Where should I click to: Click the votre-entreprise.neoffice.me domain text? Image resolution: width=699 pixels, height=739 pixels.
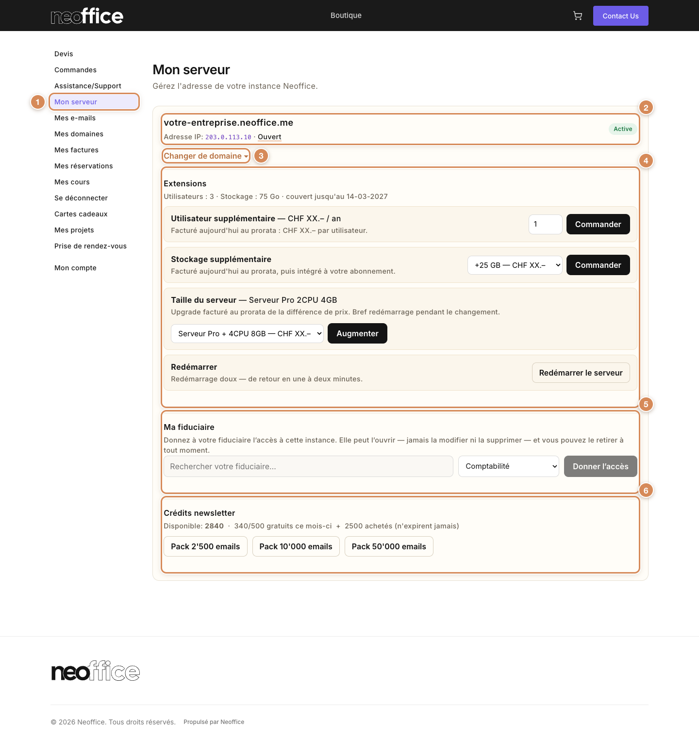pyautogui.click(x=228, y=123)
